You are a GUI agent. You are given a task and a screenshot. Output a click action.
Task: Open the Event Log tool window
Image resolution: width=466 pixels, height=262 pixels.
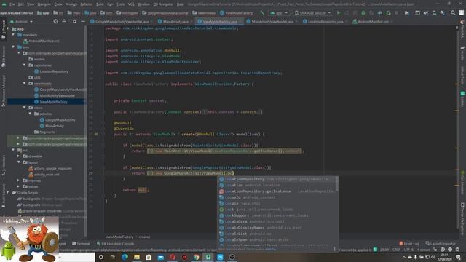click(409, 244)
